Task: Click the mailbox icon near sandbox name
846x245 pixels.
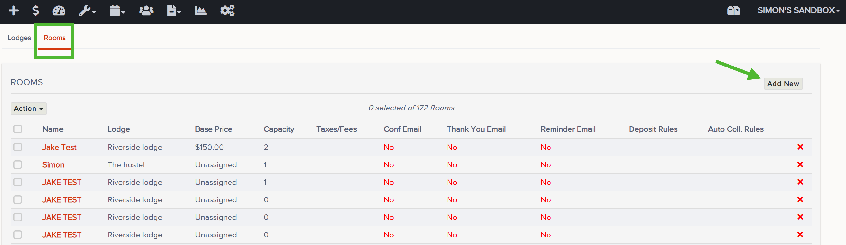Action: pos(733,11)
